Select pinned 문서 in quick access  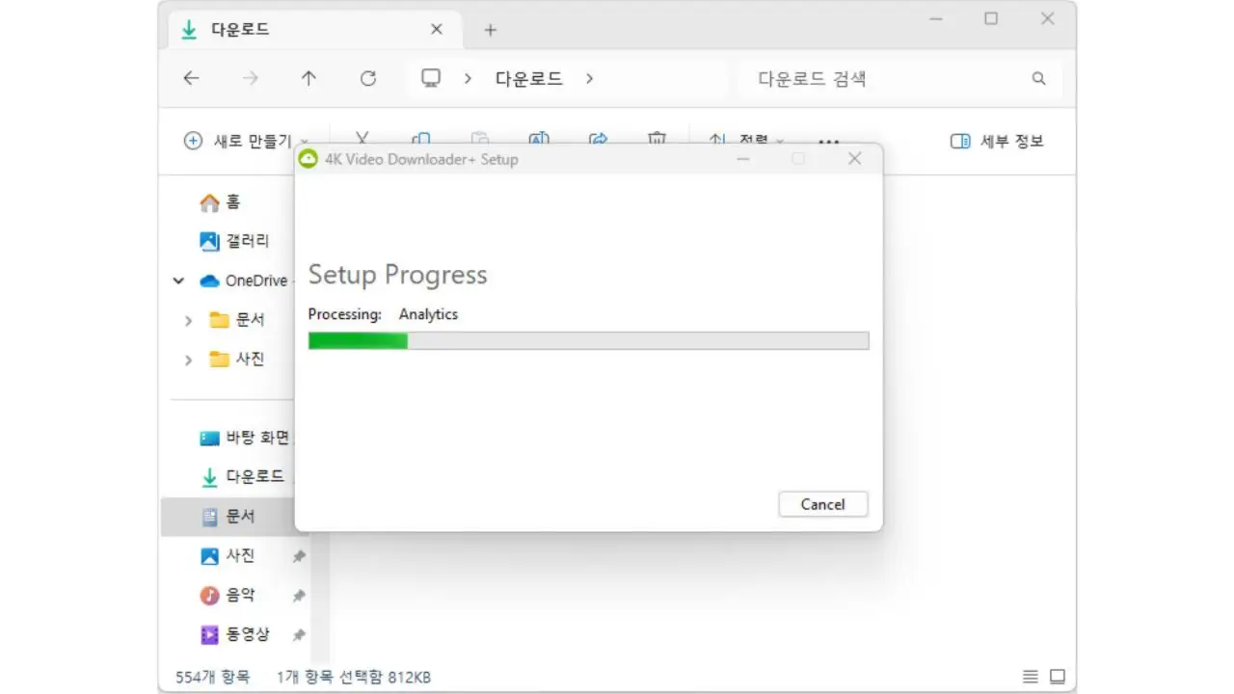pos(228,517)
